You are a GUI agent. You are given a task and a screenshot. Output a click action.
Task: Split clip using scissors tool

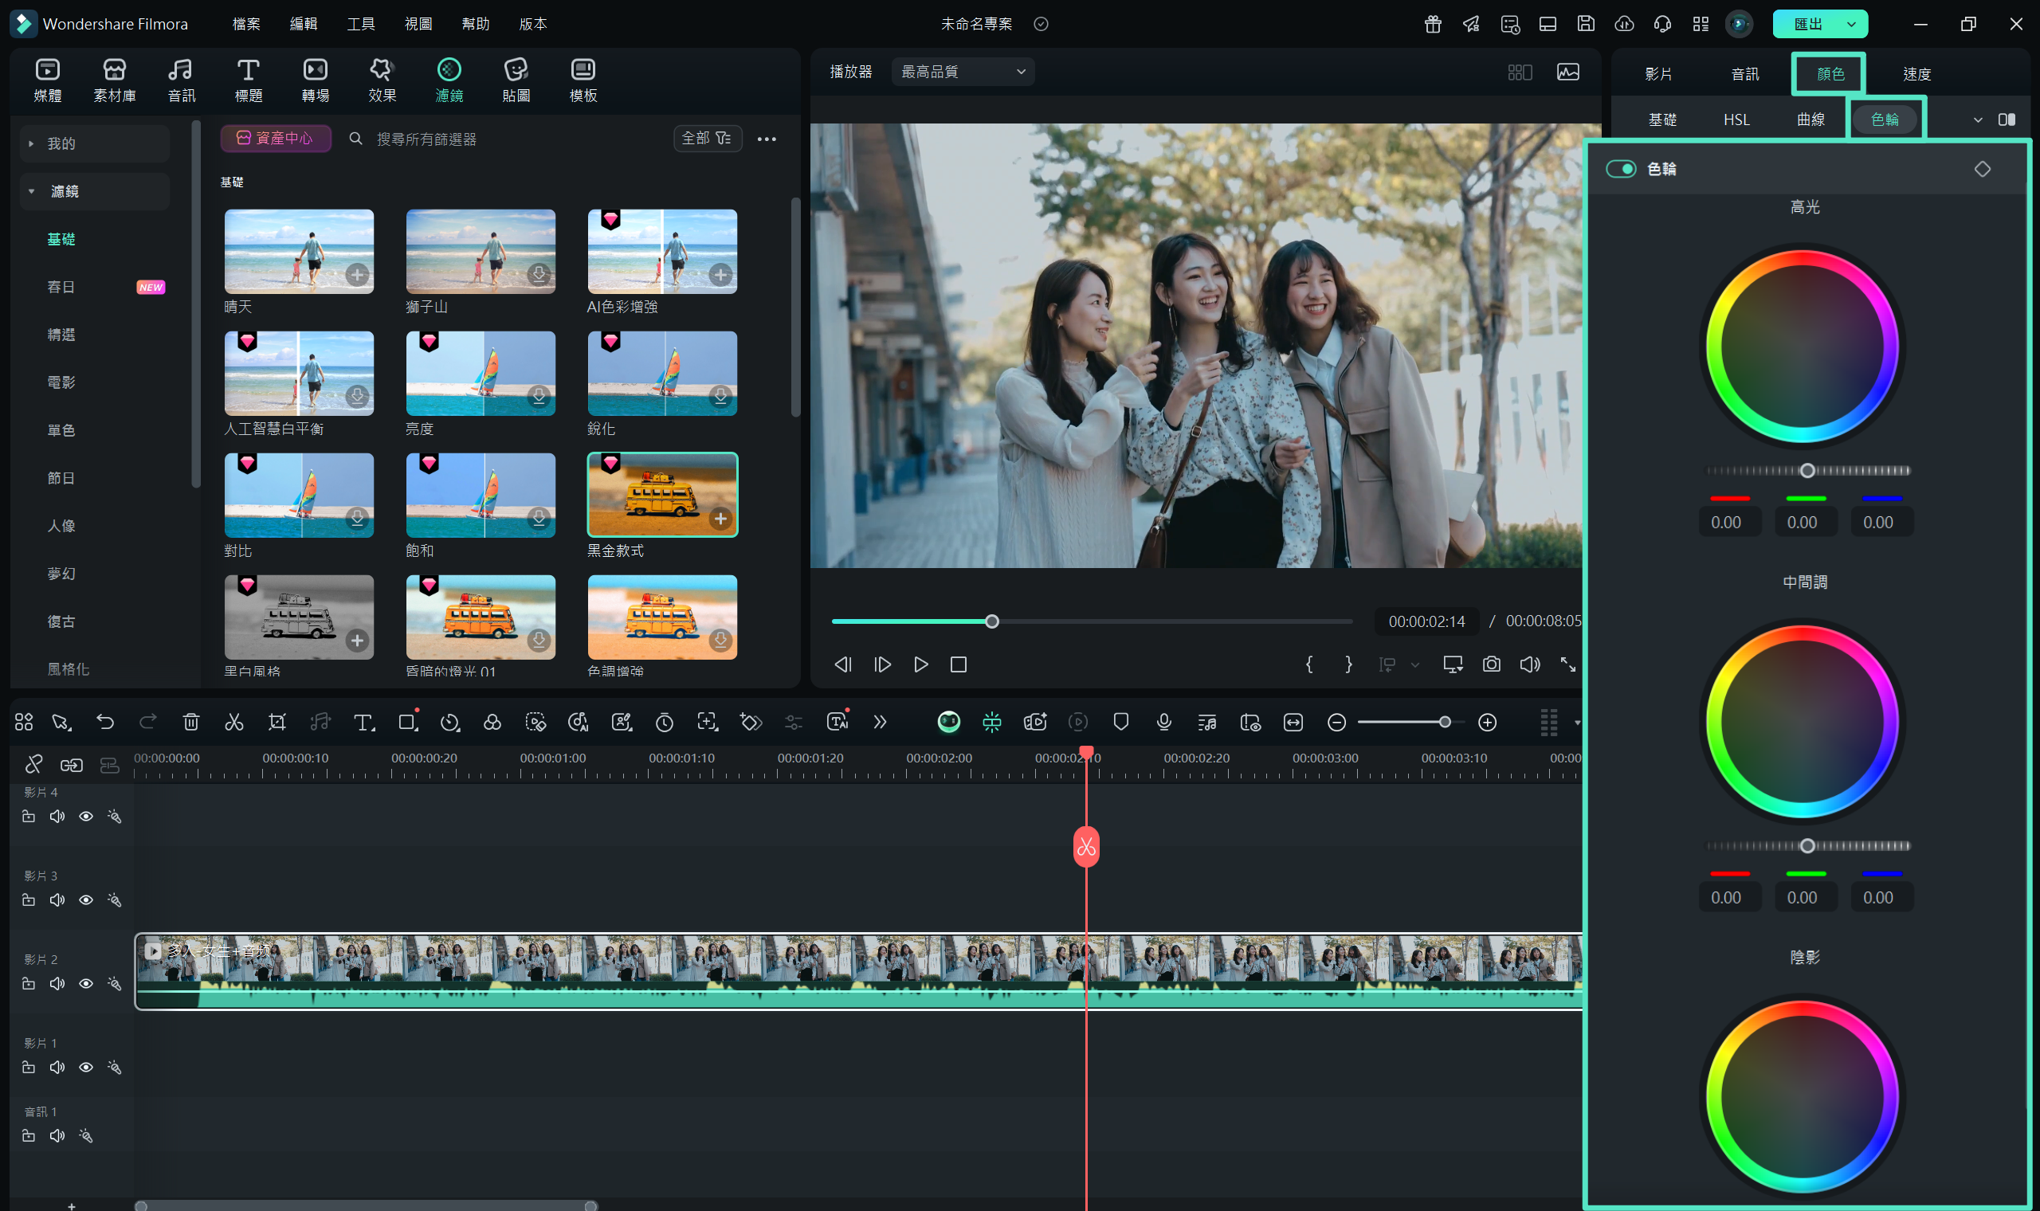[x=234, y=722]
